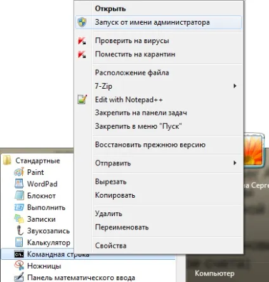Click the Записки sticky notes icon
This screenshot has width=269, height=282.
[x=19, y=219]
